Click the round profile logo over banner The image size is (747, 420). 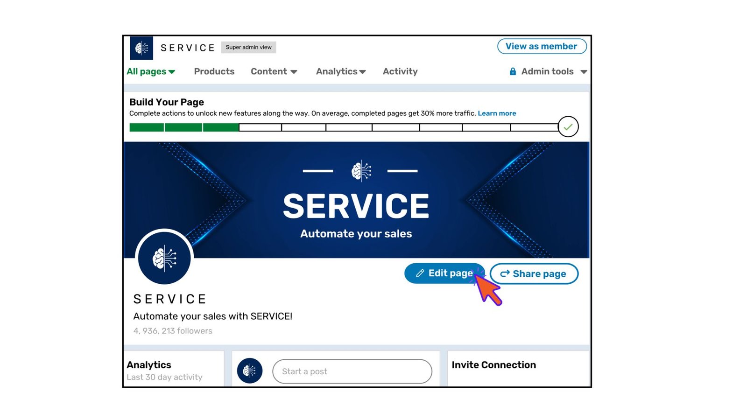[x=164, y=258]
